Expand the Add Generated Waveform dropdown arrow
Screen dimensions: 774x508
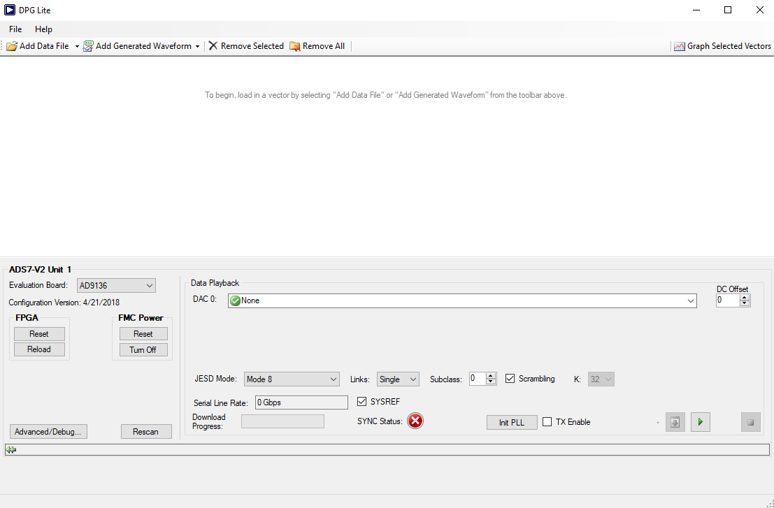[x=197, y=46]
